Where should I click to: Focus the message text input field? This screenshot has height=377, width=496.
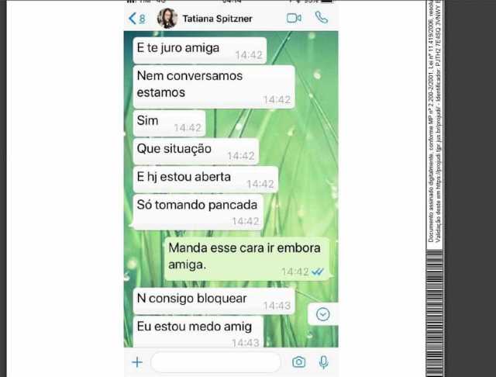click(215, 362)
